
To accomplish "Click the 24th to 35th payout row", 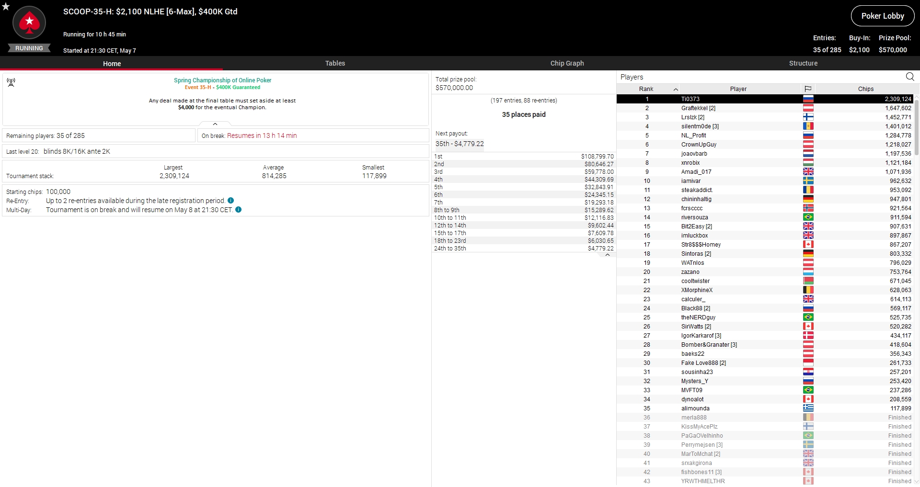I will click(x=524, y=249).
